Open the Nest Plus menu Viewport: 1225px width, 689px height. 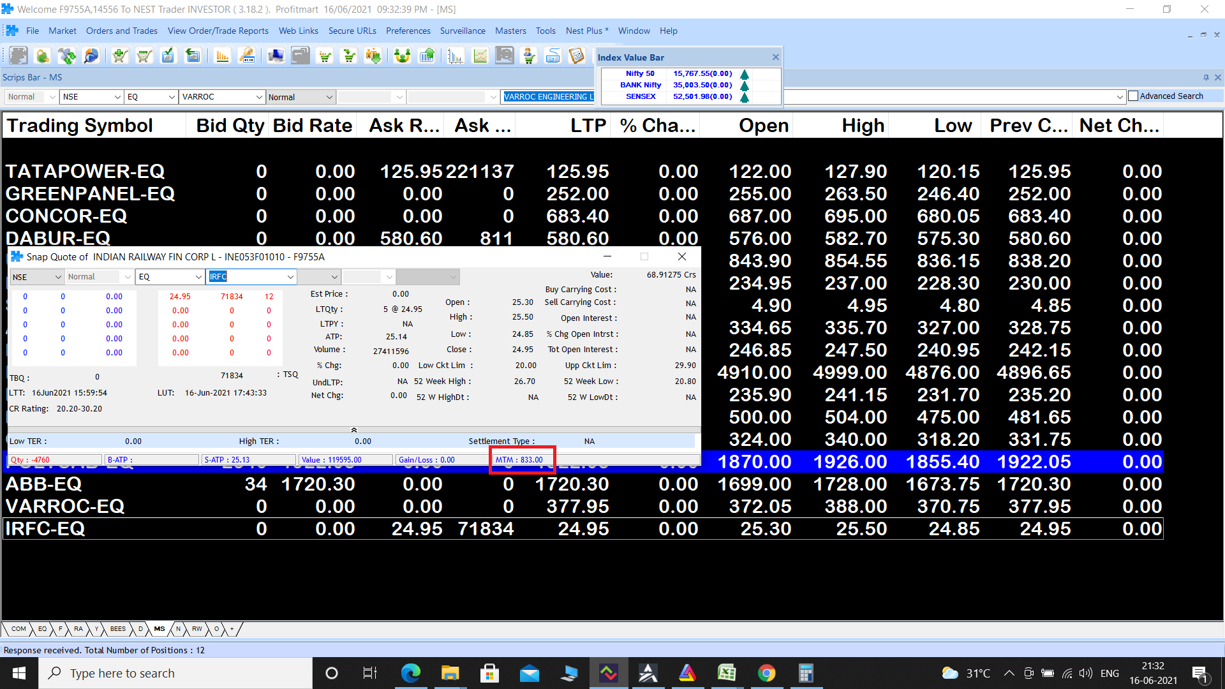587,31
